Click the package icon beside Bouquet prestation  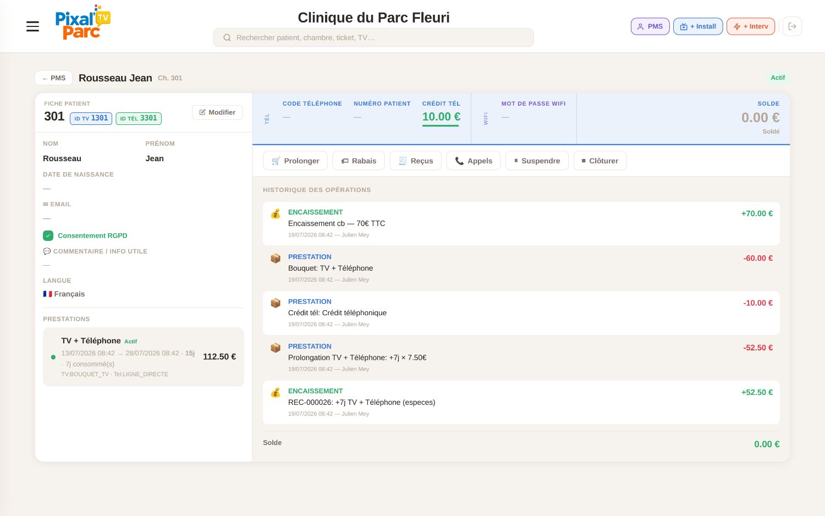[276, 259]
